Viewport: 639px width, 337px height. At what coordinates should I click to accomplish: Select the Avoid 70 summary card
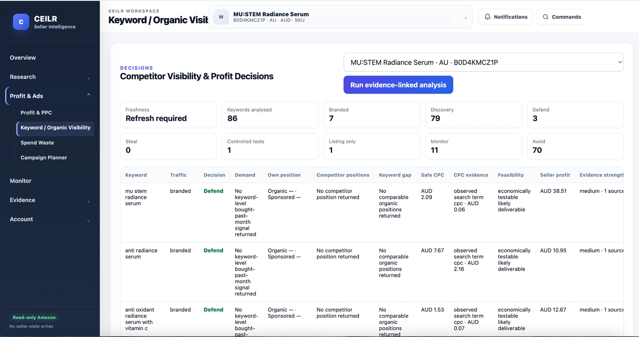click(575, 146)
